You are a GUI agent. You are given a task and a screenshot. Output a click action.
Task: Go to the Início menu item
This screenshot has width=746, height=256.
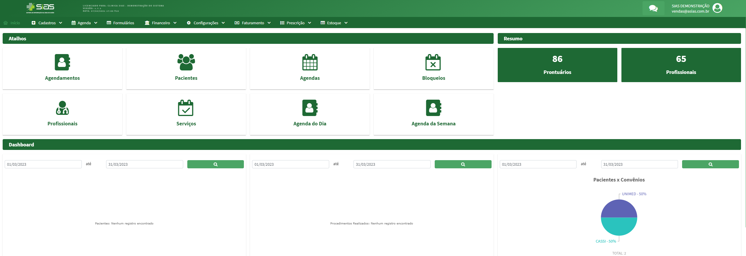[x=12, y=23]
